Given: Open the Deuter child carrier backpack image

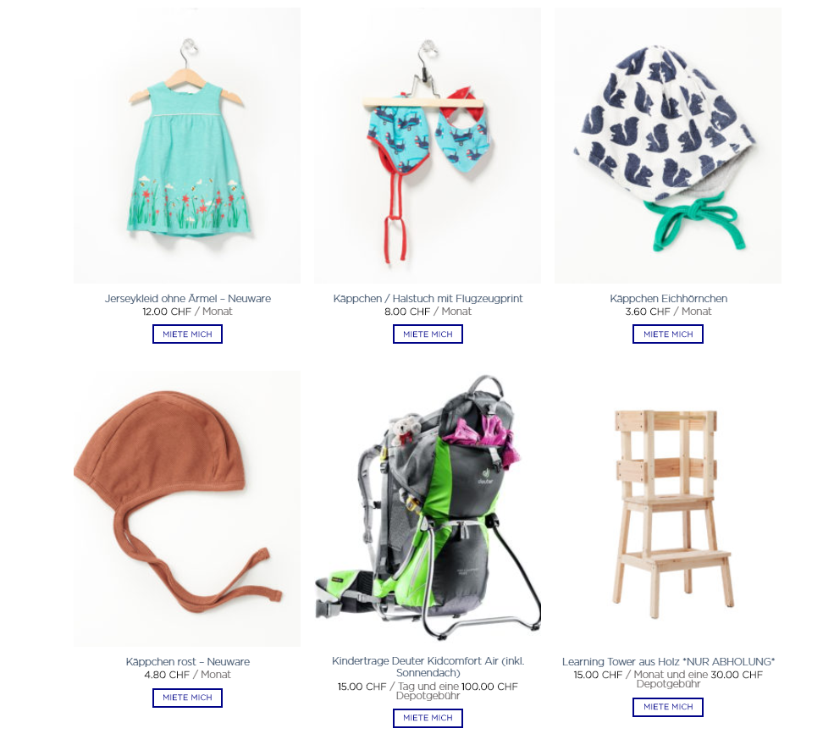Looking at the screenshot, I should coord(428,509).
